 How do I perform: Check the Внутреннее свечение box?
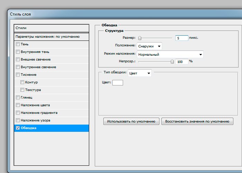point(18,67)
